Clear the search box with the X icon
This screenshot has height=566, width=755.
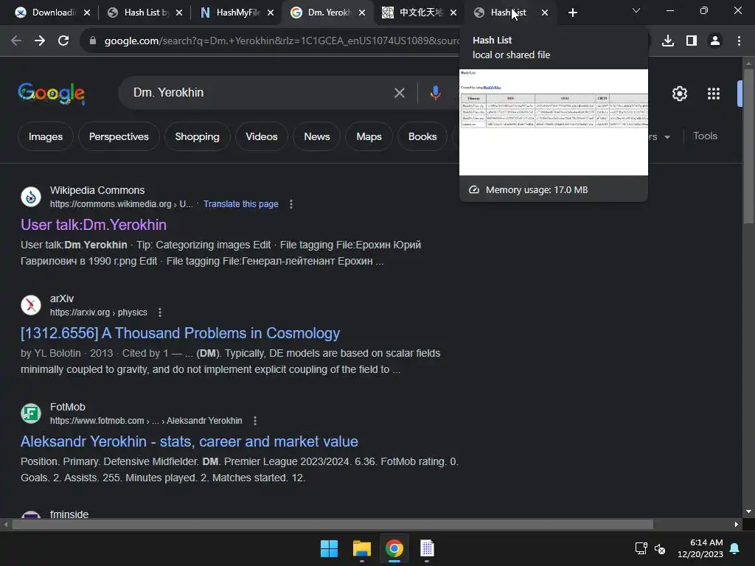[399, 92]
